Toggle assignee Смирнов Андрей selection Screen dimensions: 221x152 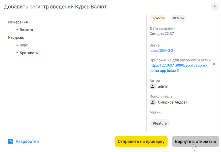click(x=169, y=102)
